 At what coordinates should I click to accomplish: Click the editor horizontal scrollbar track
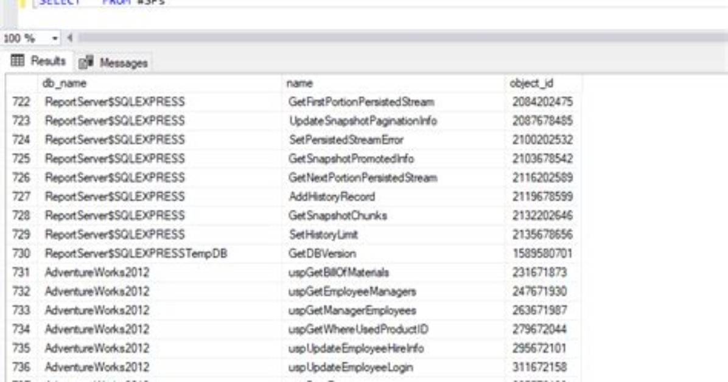pyautogui.click(x=402, y=38)
